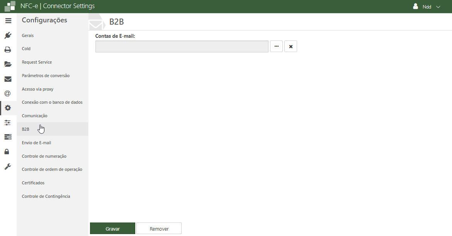Open the server stack icon in sidebar
Image resolution: width=452 pixels, height=236 pixels.
8,137
